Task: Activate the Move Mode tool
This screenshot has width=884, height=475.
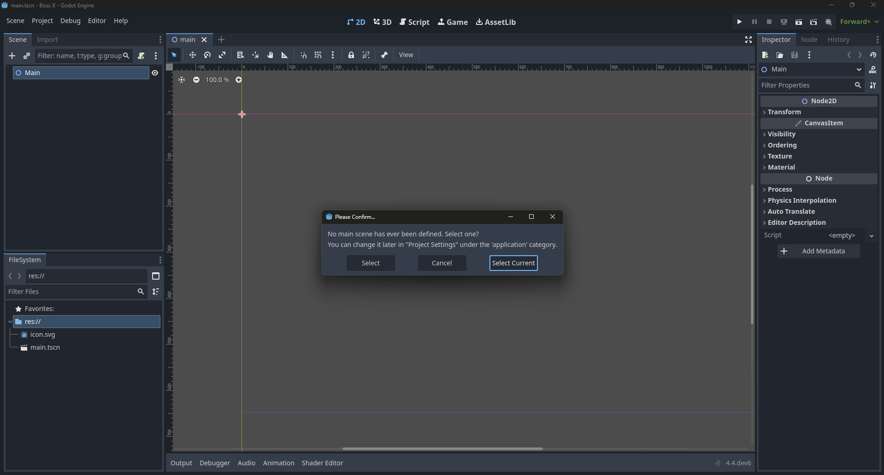Action: [x=192, y=55]
